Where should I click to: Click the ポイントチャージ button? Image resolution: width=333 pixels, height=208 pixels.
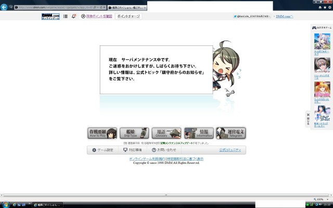(x=129, y=16)
